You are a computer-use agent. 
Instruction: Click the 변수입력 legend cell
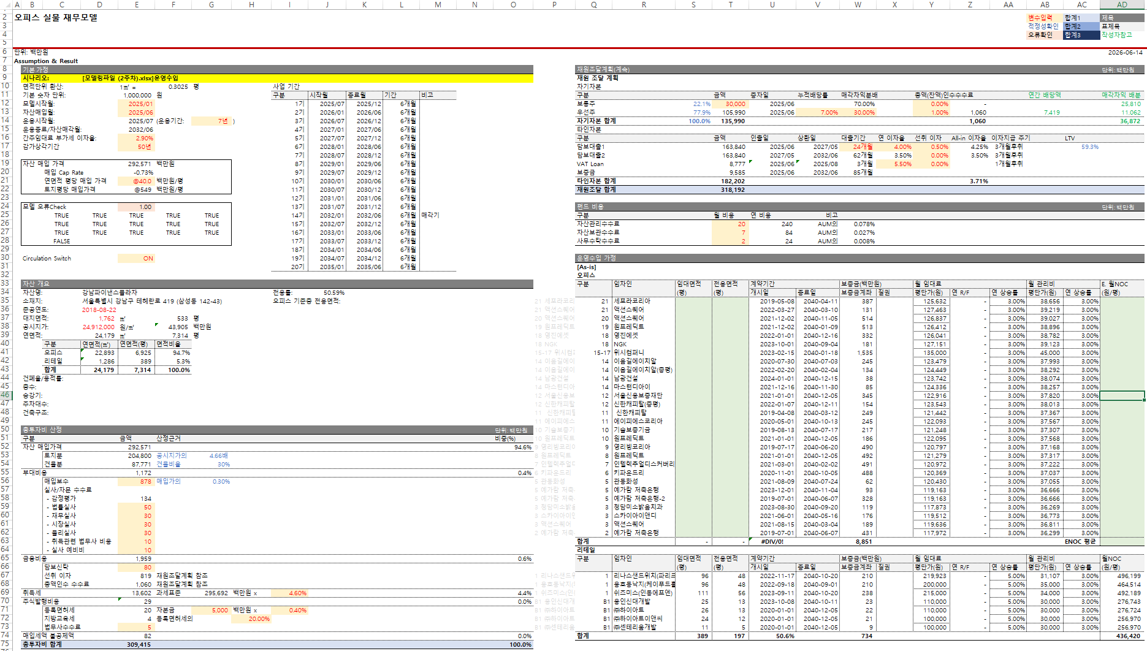[x=1045, y=18]
